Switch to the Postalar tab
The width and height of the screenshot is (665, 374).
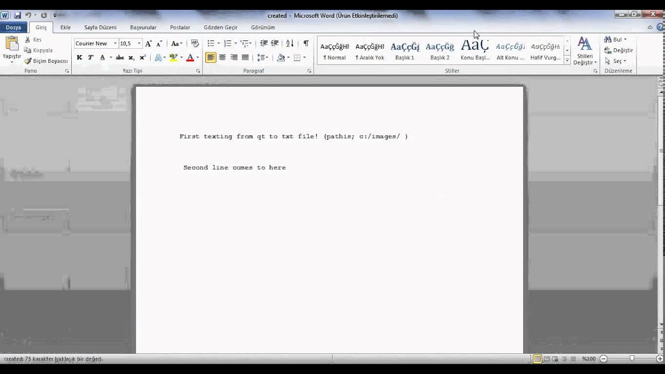(180, 28)
